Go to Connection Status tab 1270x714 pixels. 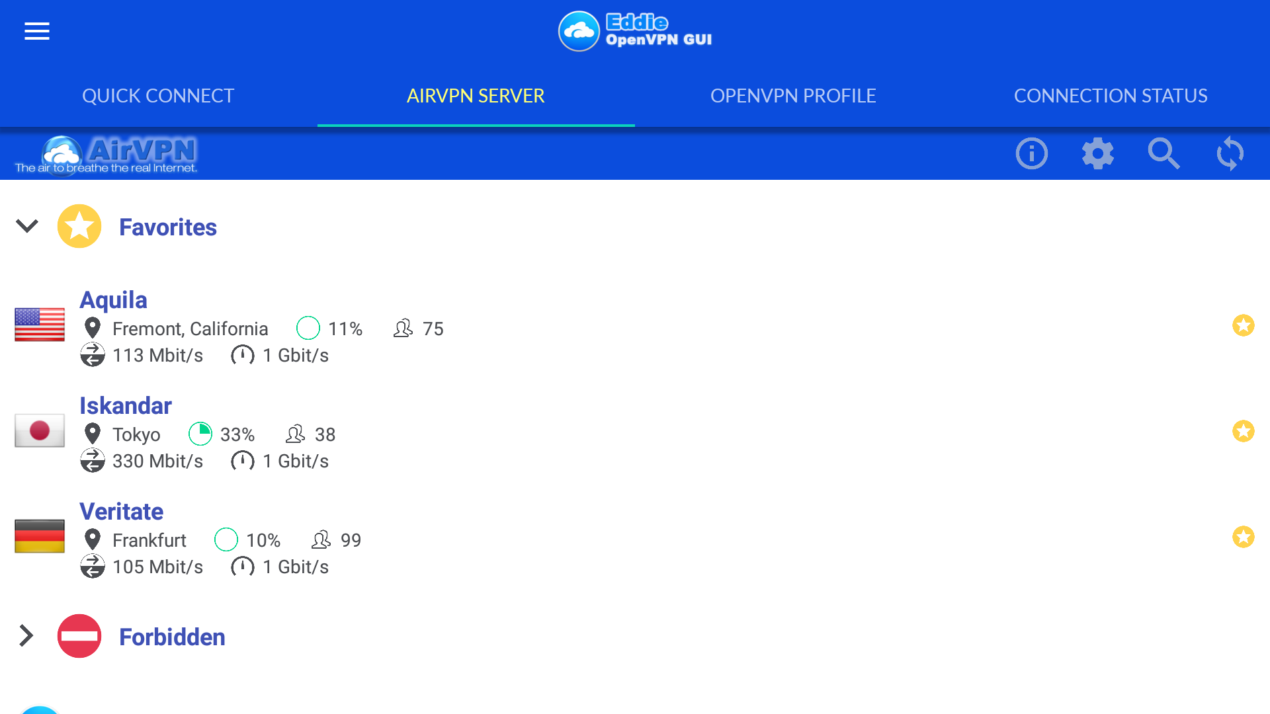coord(1111,96)
